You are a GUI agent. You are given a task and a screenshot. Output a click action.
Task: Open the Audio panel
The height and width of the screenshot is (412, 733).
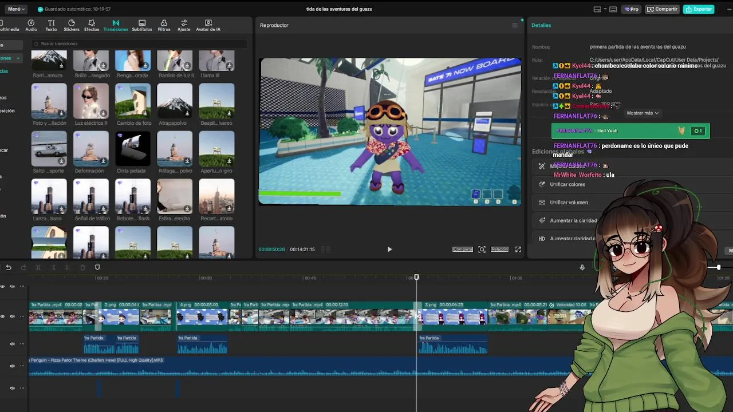[x=31, y=26]
